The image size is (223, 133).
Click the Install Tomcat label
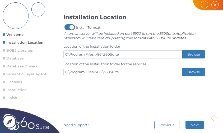pos(88,27)
